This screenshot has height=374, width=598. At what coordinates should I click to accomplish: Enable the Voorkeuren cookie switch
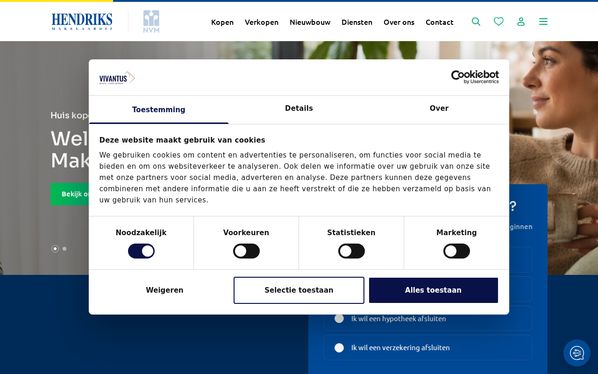[246, 251]
